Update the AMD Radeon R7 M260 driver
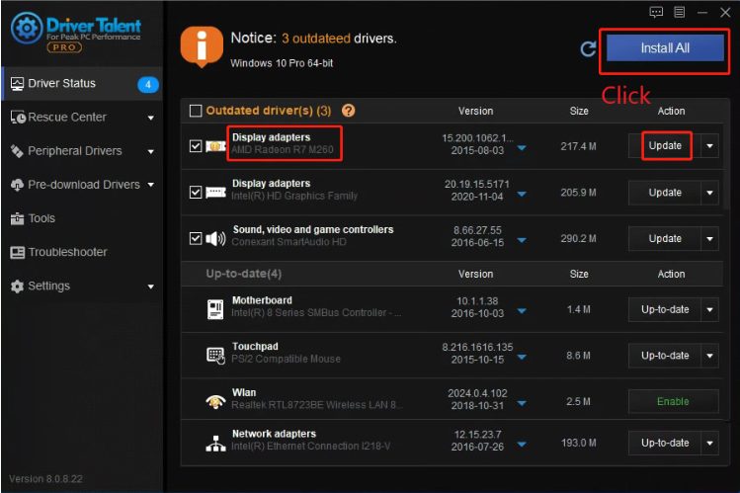 coord(665,146)
